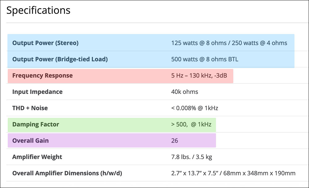Screen dimensions: 309x188
Task: Click the Output Power (Stereo) label
Action: pyautogui.click(x=45, y=43)
